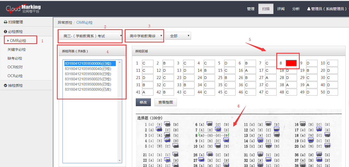Viewport: 349px width, 167px height.
Task: Click the answer field for question 16
Action: tap(250, 70)
